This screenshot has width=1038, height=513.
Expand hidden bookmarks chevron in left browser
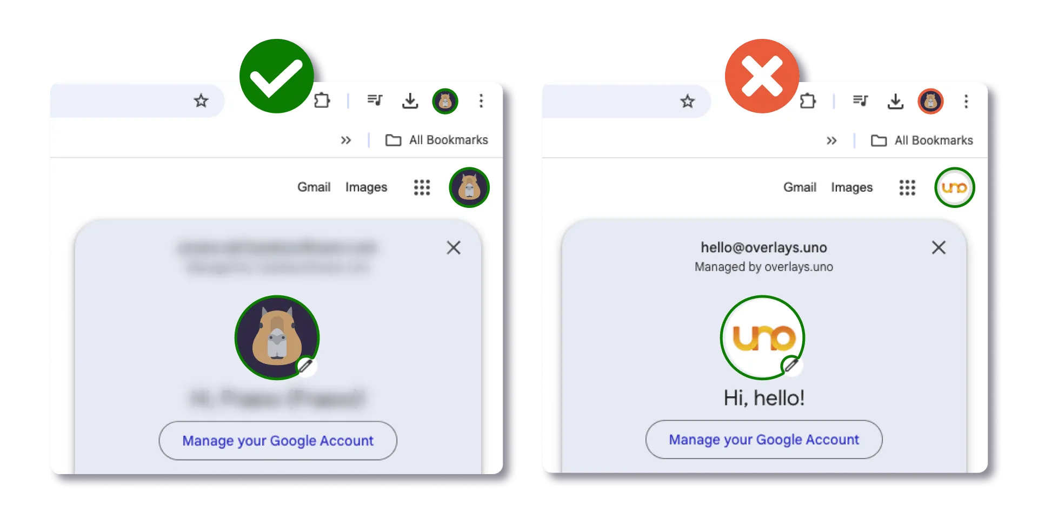coord(346,140)
